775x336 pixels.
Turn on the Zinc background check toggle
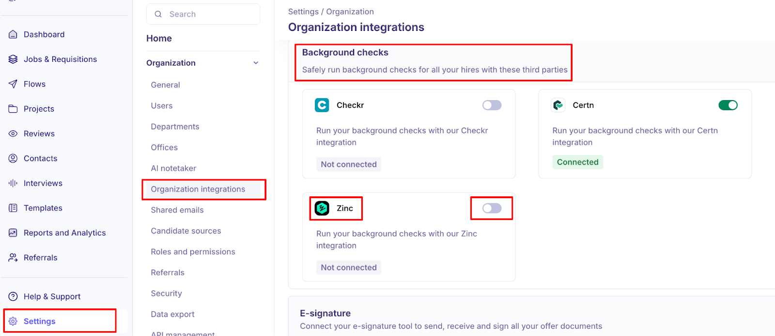[492, 208]
